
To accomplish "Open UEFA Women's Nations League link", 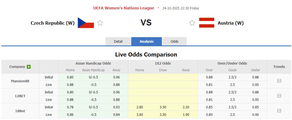I will click(x=124, y=8).
